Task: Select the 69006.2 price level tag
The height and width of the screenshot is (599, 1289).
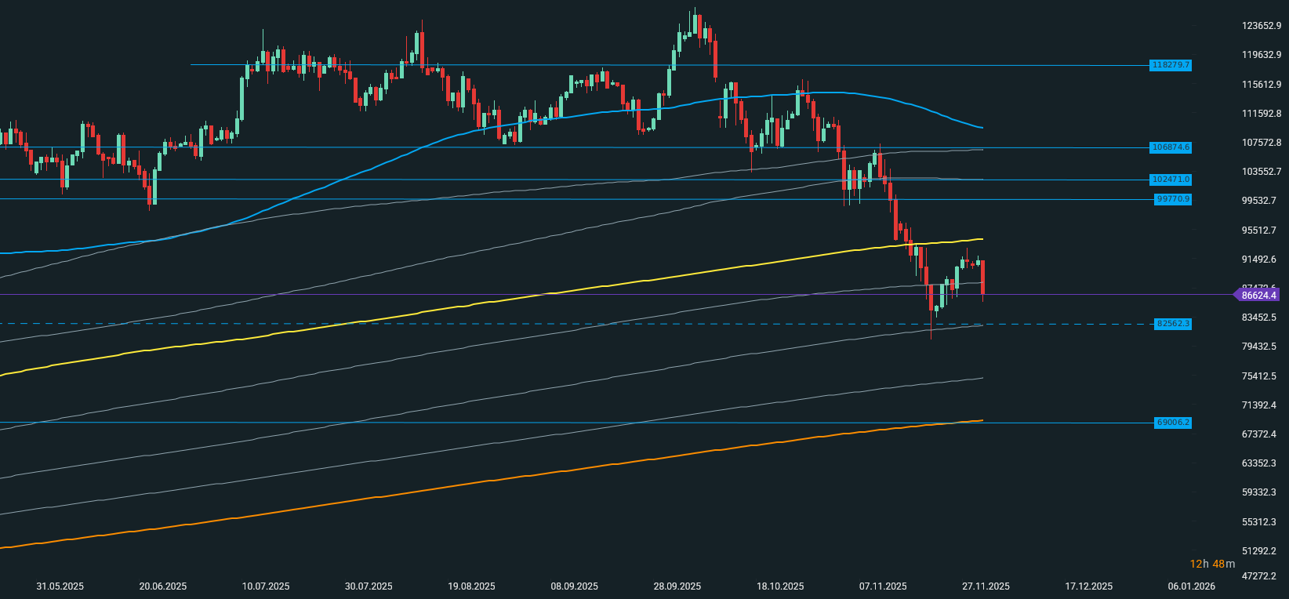Action: click(x=1173, y=423)
